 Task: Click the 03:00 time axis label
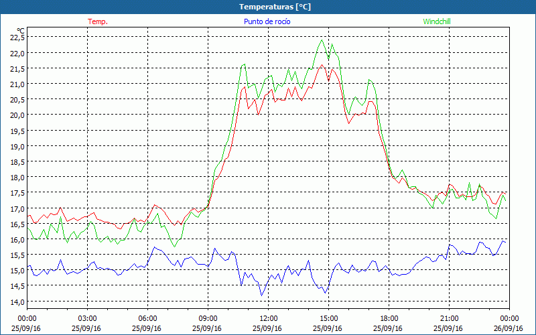[88, 319]
